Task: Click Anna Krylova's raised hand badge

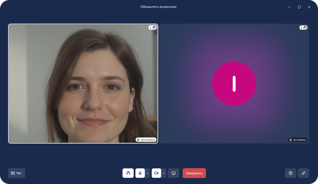Action: [152, 28]
